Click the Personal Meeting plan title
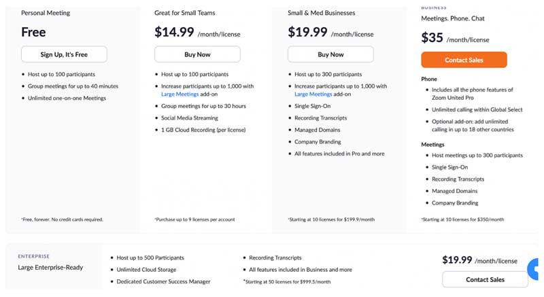Screen dimensions: 544x297 46,13
